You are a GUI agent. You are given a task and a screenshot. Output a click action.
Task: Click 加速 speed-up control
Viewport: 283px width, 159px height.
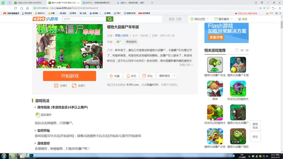coord(83,13)
